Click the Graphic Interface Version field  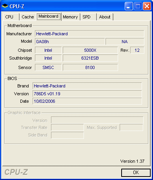[97, 120]
